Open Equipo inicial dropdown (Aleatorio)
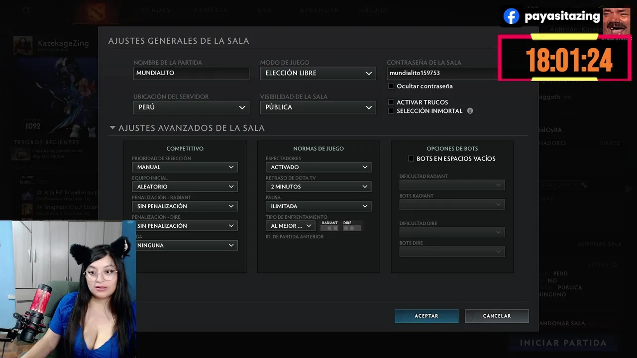637x358 pixels. click(185, 186)
